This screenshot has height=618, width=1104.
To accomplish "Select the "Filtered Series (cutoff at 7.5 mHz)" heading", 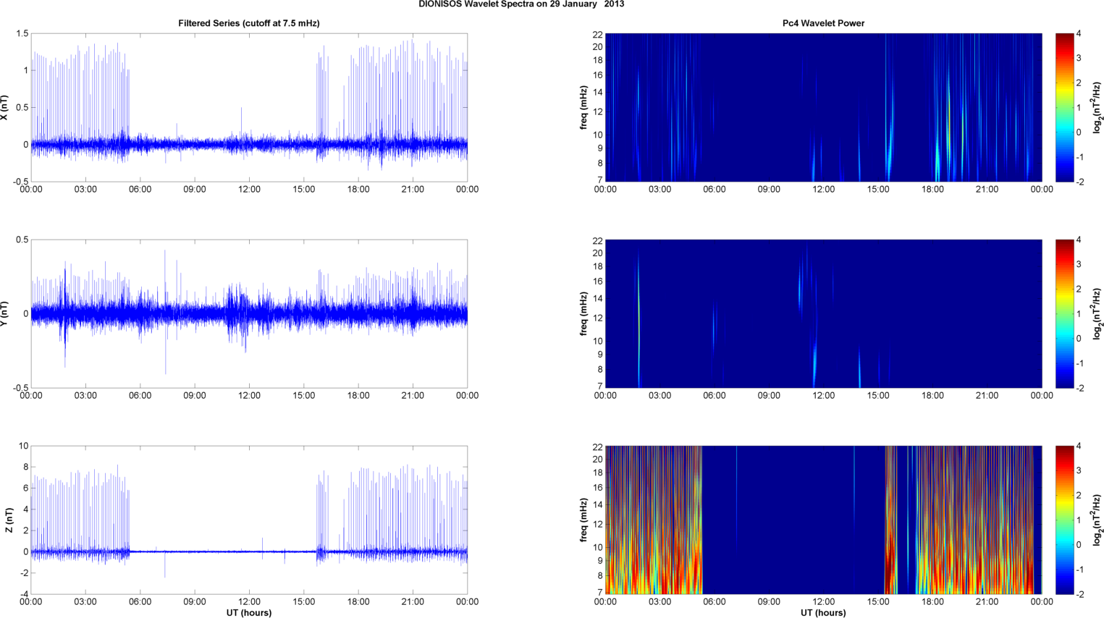I will coord(249,23).
